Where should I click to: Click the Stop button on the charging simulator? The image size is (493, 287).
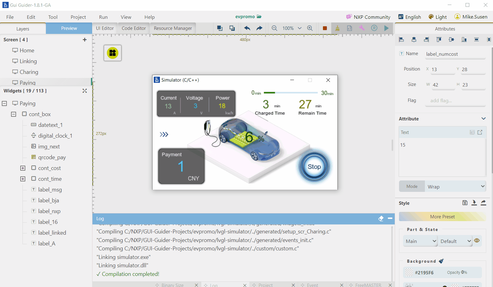point(314,167)
